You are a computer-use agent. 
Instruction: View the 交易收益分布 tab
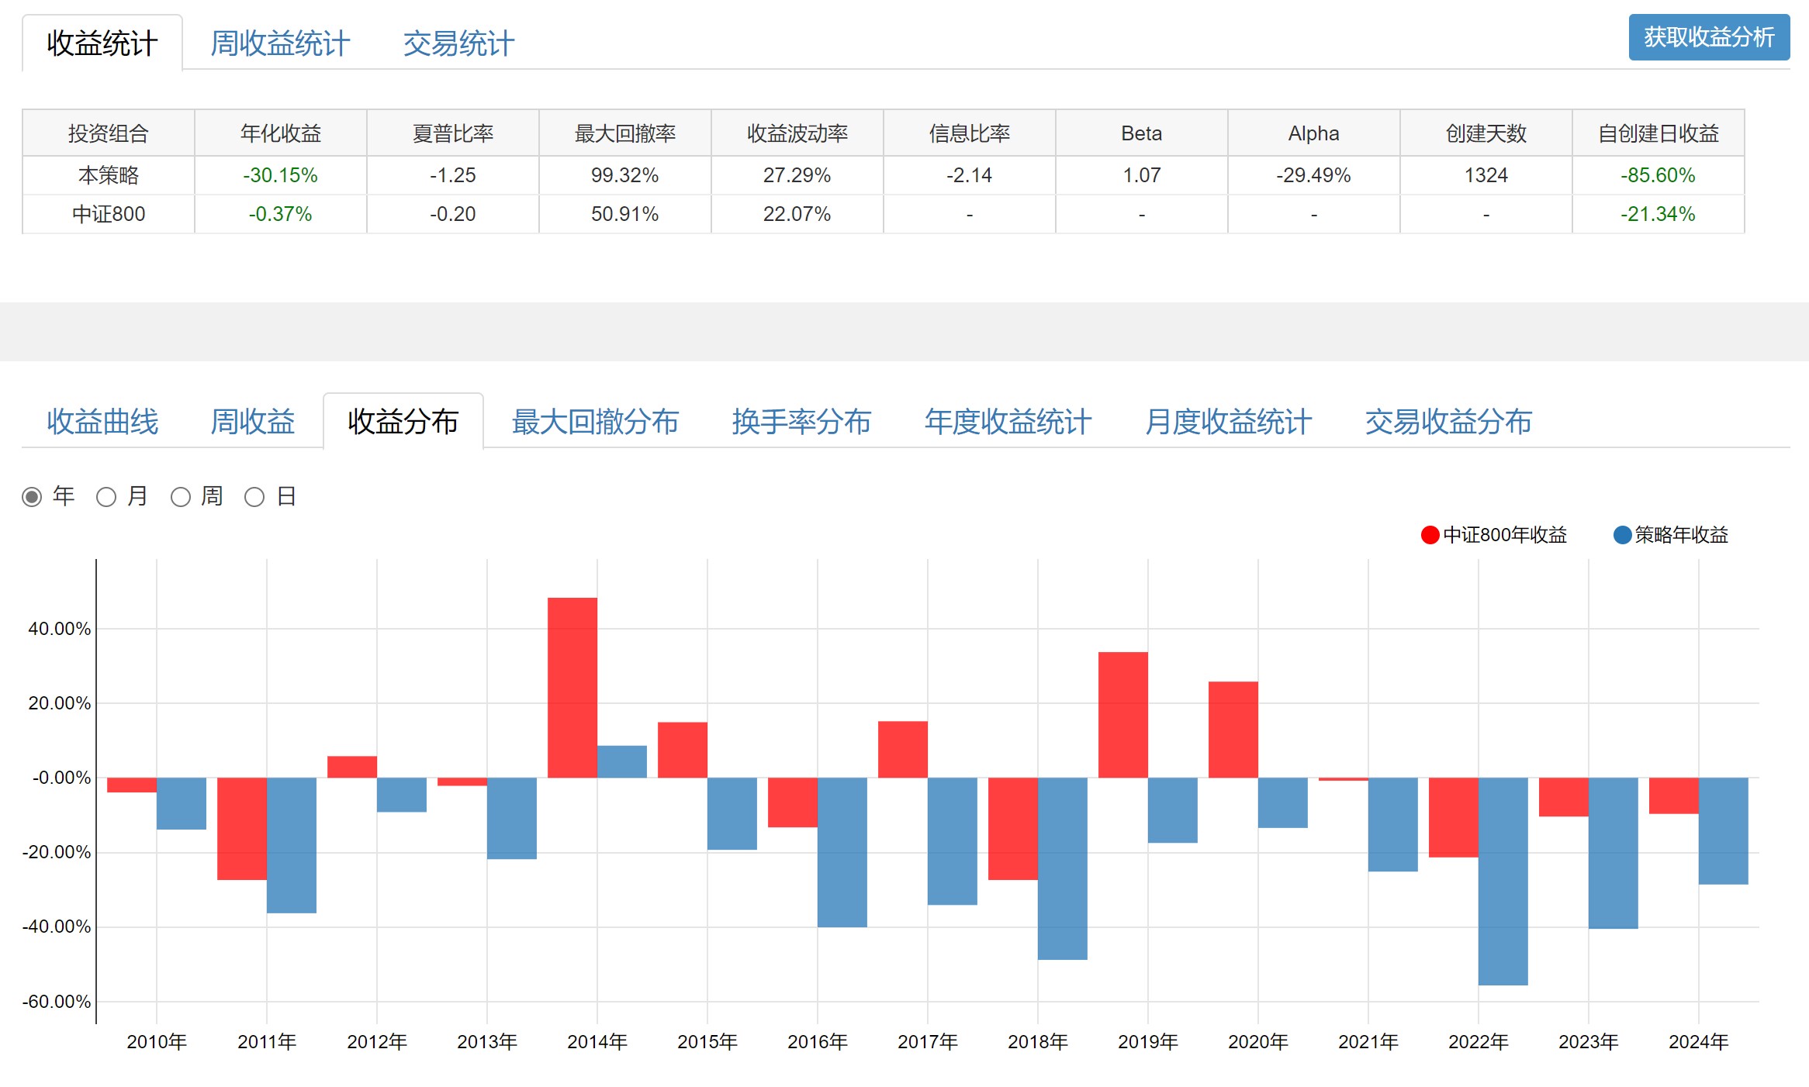tap(1448, 423)
